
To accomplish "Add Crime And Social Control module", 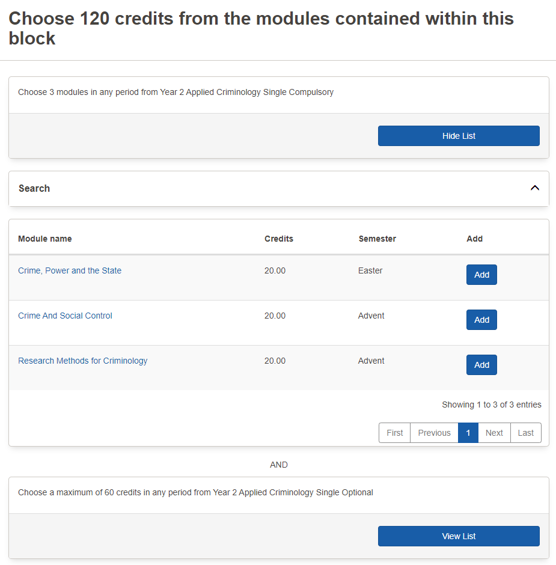I will (481, 320).
